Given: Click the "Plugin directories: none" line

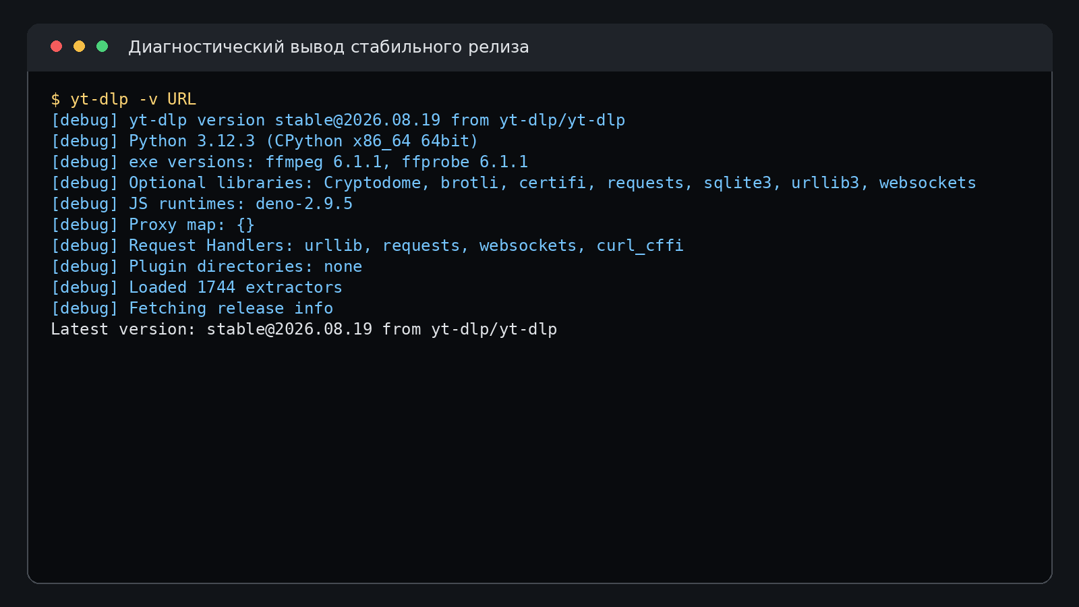Looking at the screenshot, I should (x=206, y=266).
